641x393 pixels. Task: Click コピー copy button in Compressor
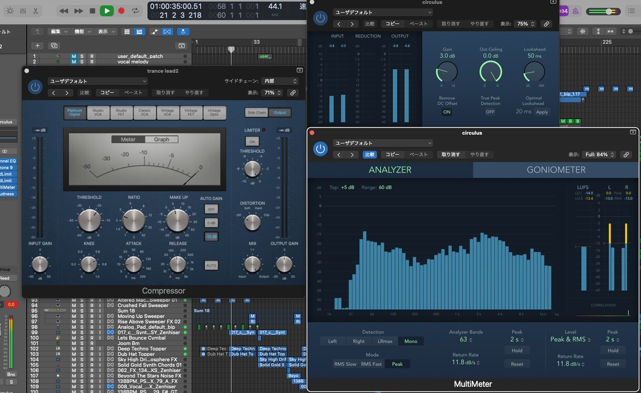(x=107, y=93)
